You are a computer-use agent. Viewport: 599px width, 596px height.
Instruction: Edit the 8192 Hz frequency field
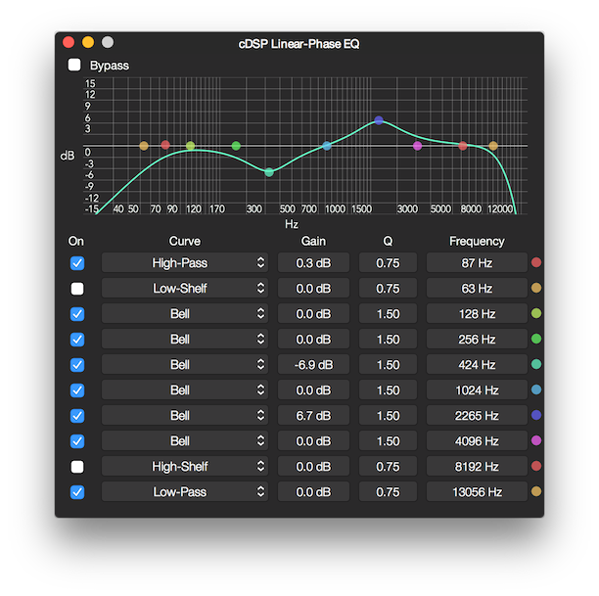[x=477, y=466]
